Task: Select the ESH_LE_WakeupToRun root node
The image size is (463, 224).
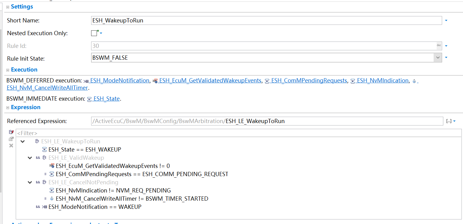Action: (x=71, y=141)
